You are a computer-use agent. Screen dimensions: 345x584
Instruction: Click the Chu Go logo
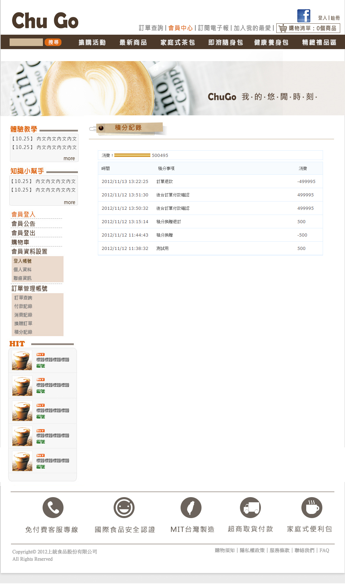(x=45, y=20)
